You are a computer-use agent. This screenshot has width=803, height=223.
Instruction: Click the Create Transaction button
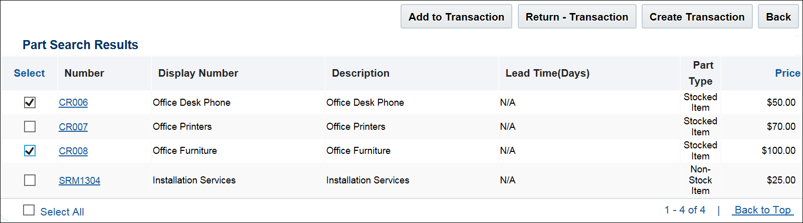pos(697,17)
